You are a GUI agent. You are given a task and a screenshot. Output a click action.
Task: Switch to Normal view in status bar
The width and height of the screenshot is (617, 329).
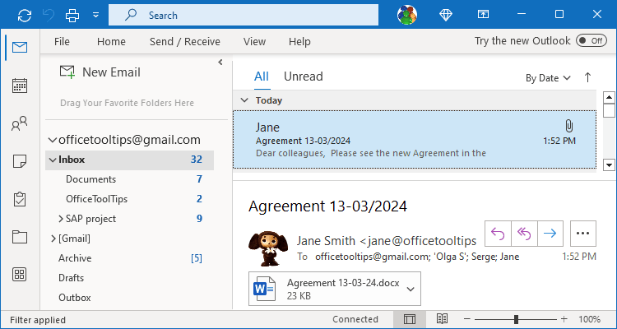(410, 319)
